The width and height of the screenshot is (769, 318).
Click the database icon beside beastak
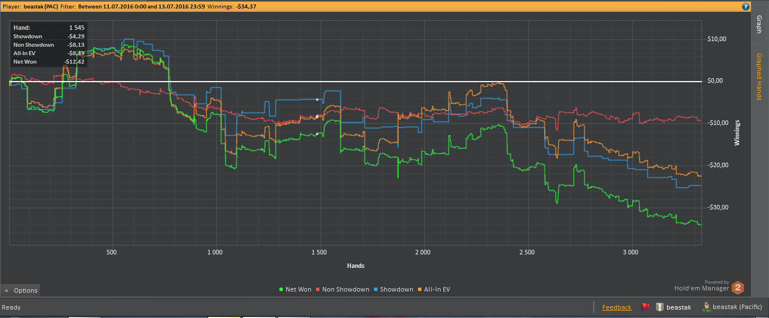point(659,307)
